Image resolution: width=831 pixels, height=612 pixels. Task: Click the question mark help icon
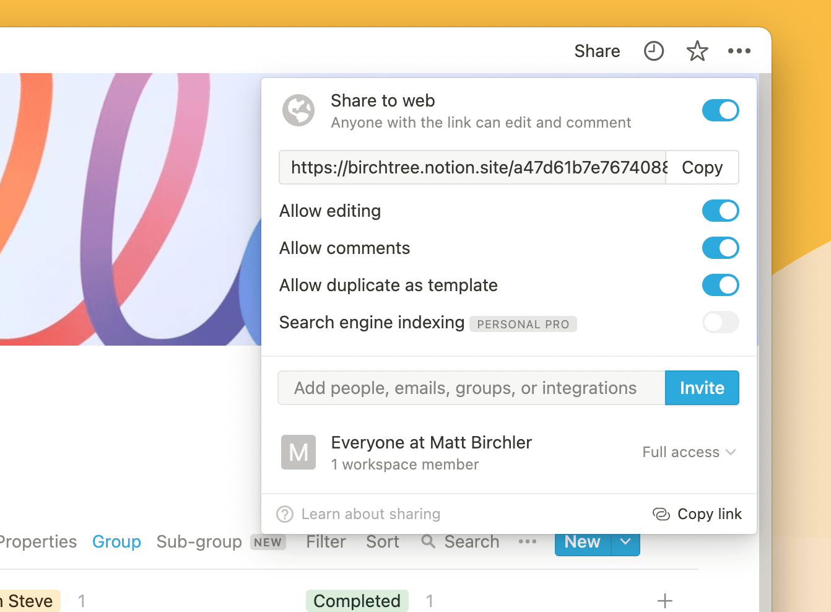tap(285, 514)
